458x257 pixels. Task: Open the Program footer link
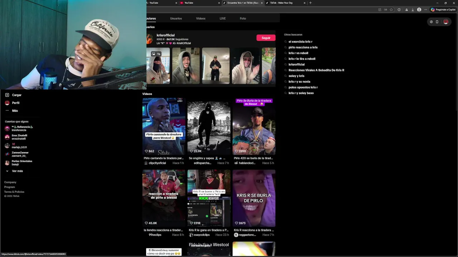coord(10,187)
